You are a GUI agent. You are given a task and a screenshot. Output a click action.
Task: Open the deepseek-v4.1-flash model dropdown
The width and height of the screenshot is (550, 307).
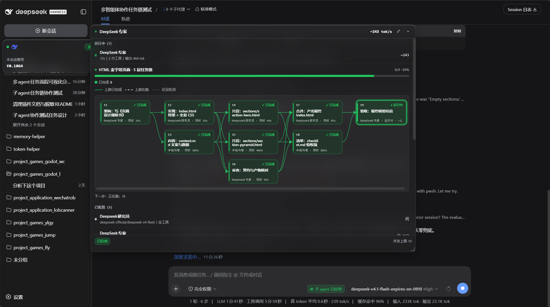pyautogui.click(x=395, y=289)
